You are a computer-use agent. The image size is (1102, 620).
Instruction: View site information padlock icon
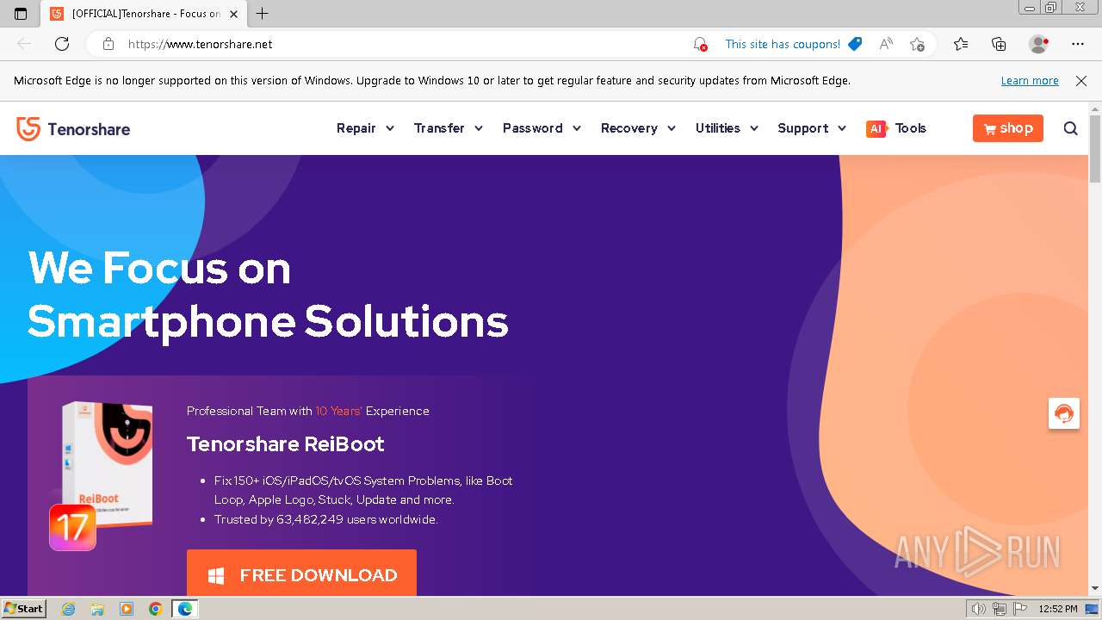(x=108, y=44)
